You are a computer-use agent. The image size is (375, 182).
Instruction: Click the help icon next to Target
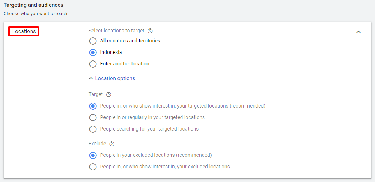pos(109,95)
